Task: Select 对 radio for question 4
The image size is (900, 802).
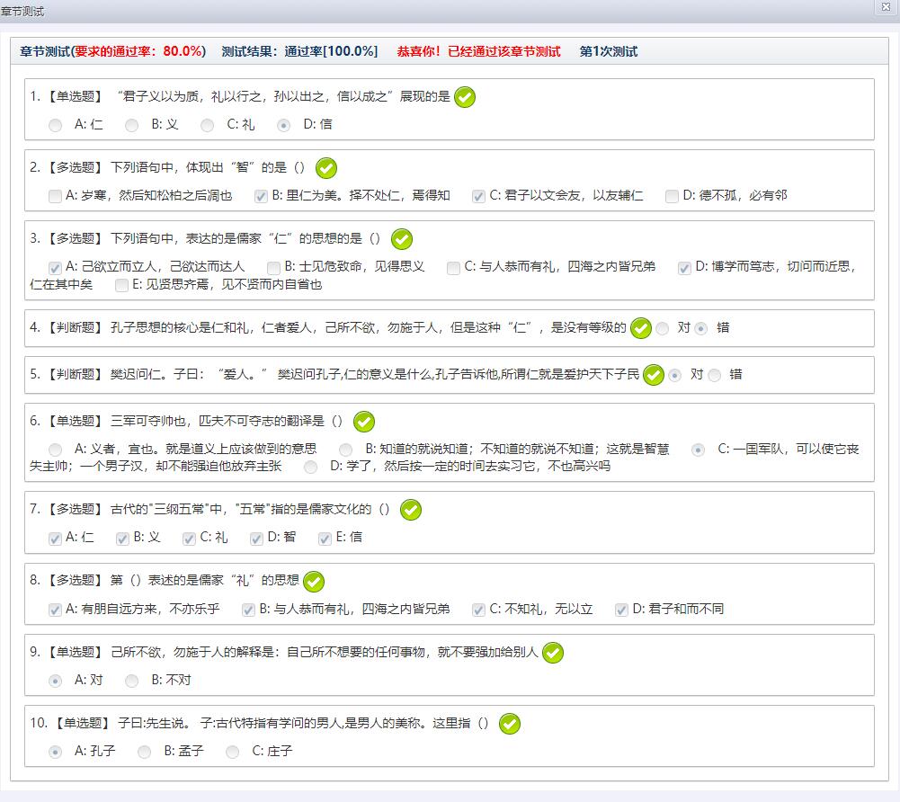Action: (x=663, y=328)
